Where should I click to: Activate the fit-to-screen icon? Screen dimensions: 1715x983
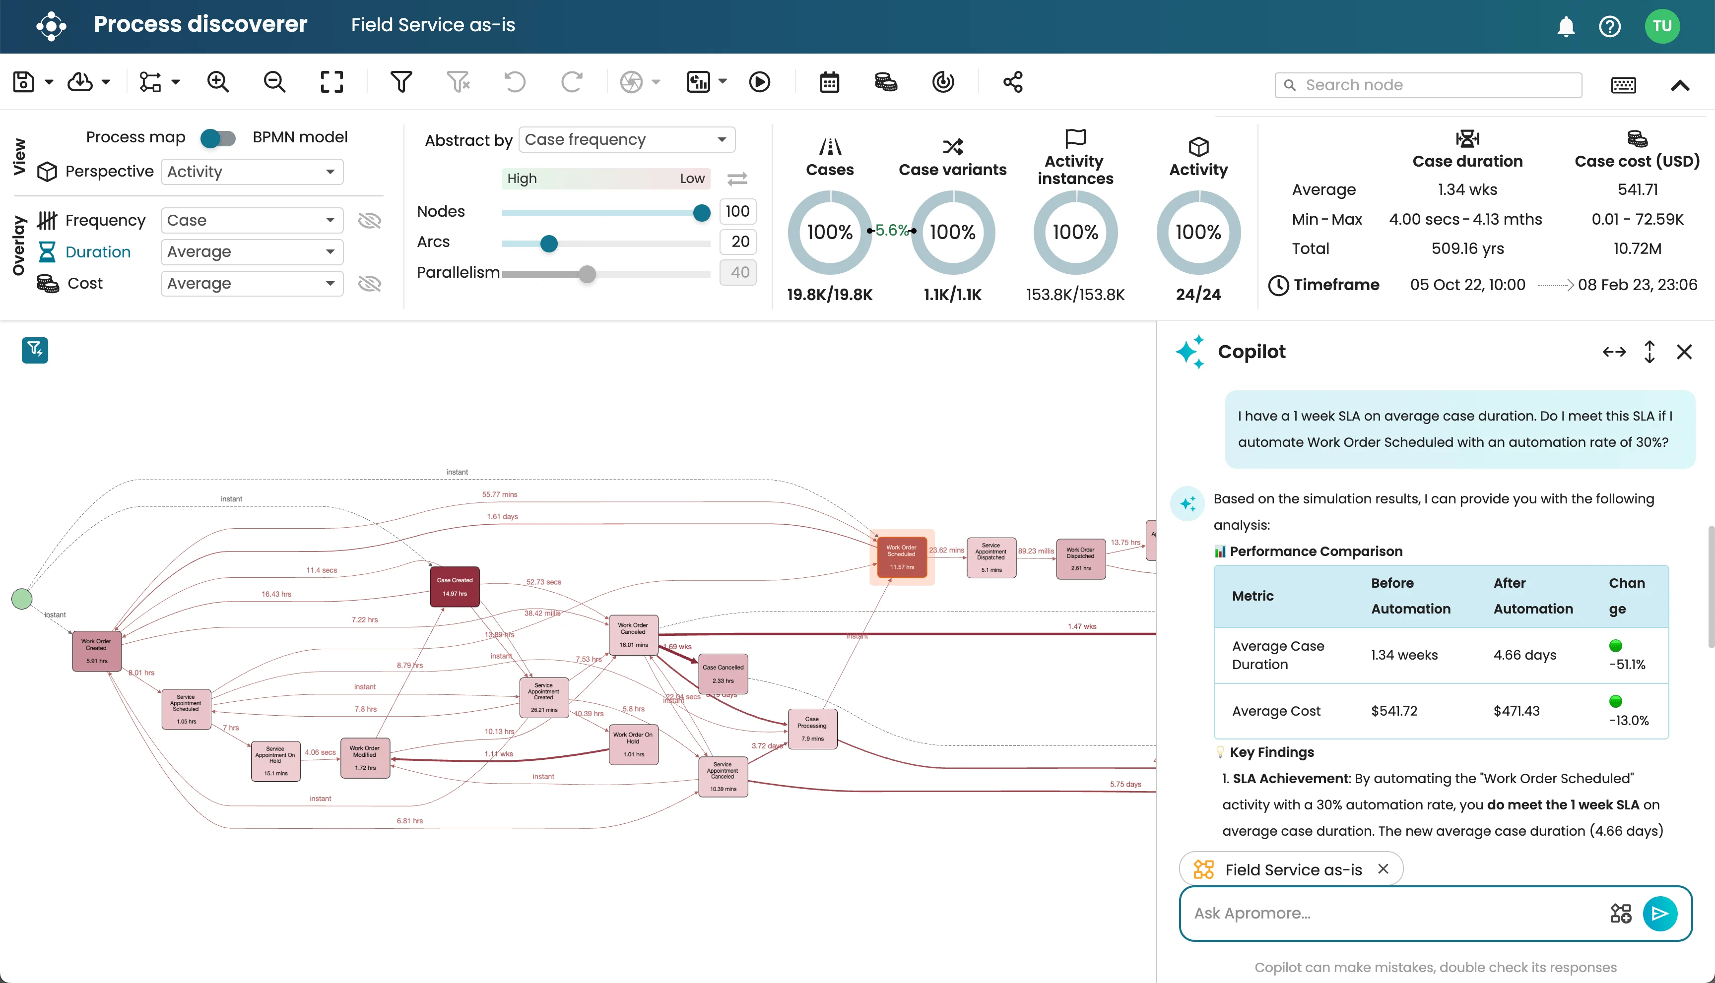(331, 82)
